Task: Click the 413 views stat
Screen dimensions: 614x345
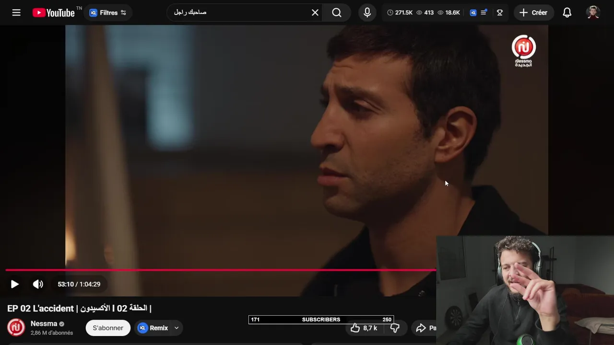Action: tap(425, 12)
